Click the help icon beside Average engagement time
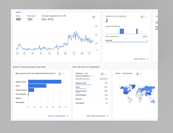 [65, 16]
